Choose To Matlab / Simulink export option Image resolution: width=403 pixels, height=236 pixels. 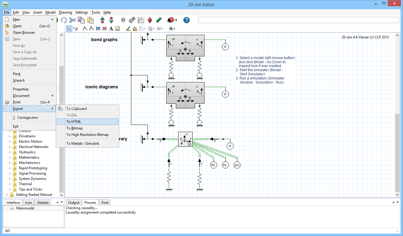87,144
